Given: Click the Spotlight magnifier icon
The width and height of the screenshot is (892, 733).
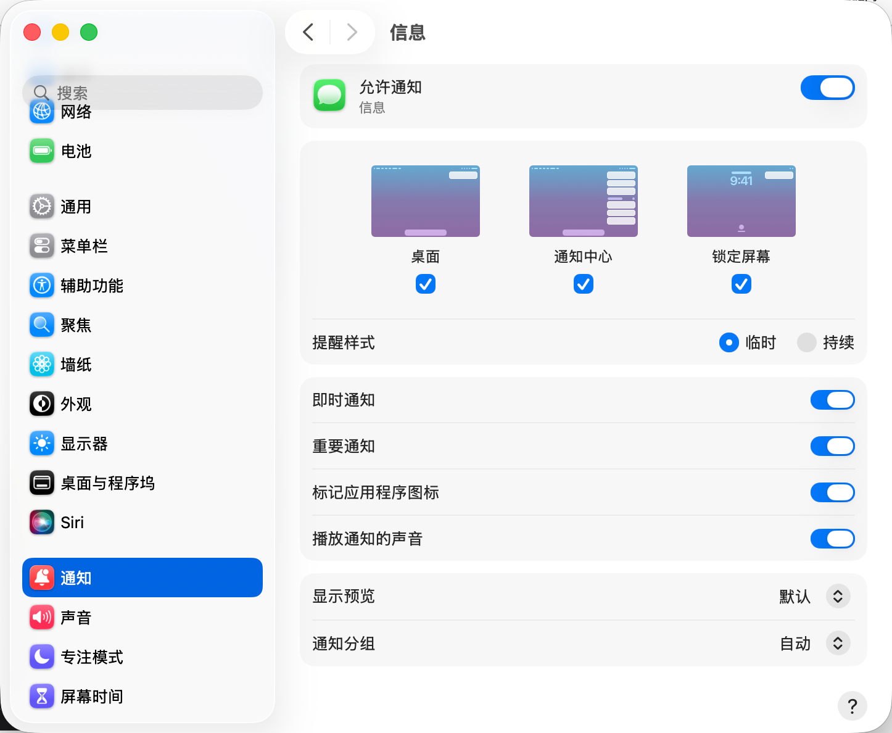Looking at the screenshot, I should (42, 325).
